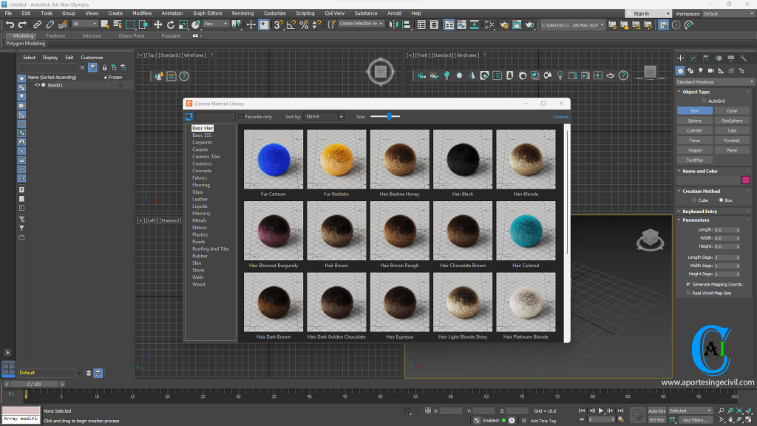Image resolution: width=757 pixels, height=426 pixels.
Task: Click the time slider 0 / 100
Action: click(x=34, y=385)
